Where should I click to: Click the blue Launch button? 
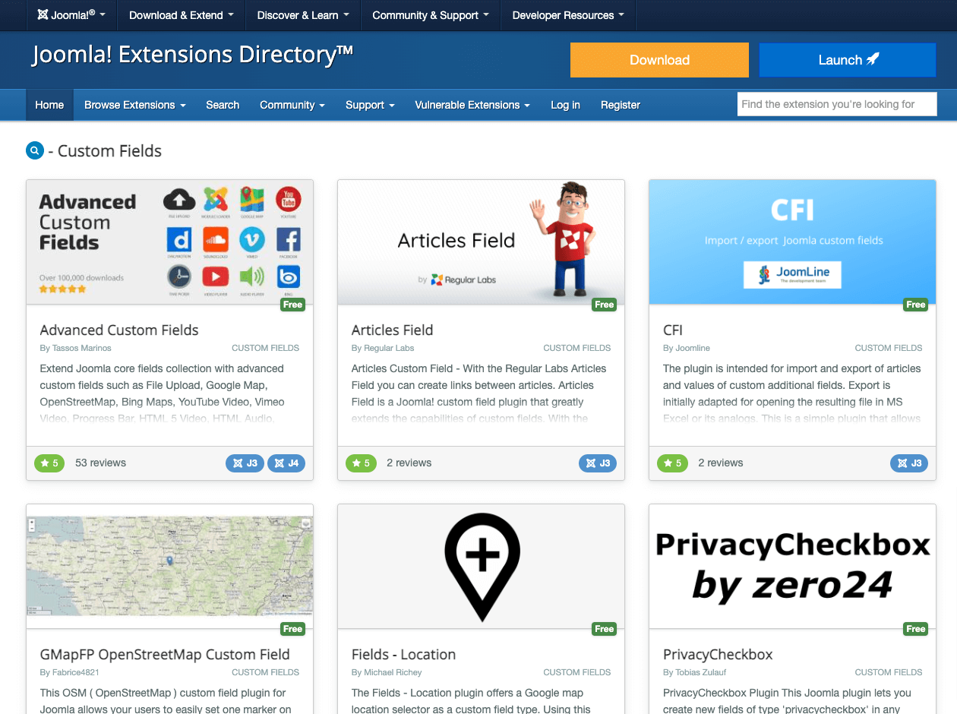[848, 60]
